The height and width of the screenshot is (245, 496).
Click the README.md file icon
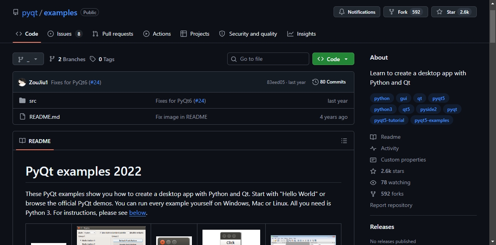pyautogui.click(x=22, y=117)
